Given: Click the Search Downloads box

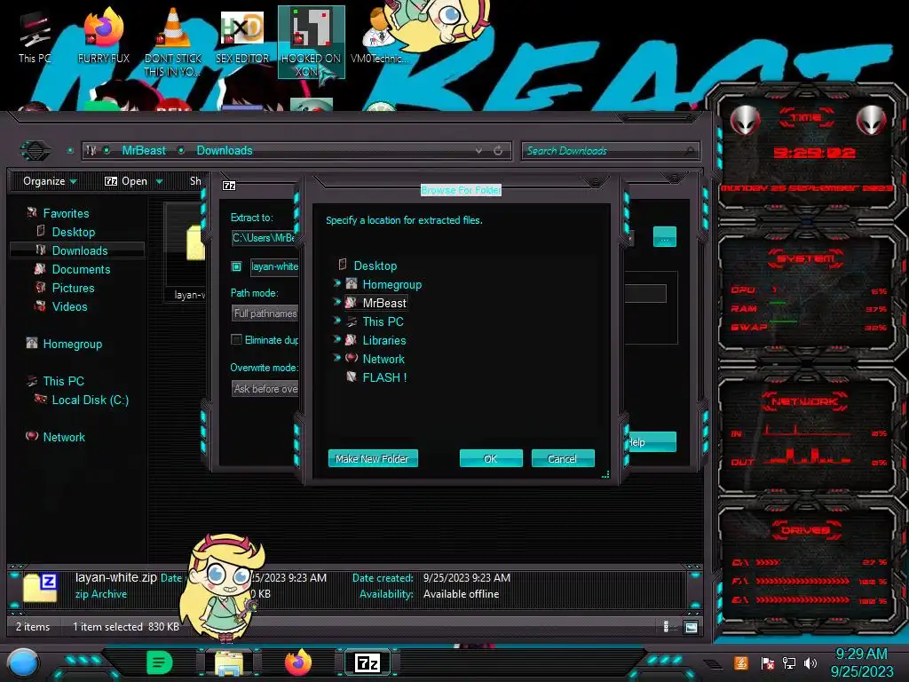Looking at the screenshot, I should 610,151.
